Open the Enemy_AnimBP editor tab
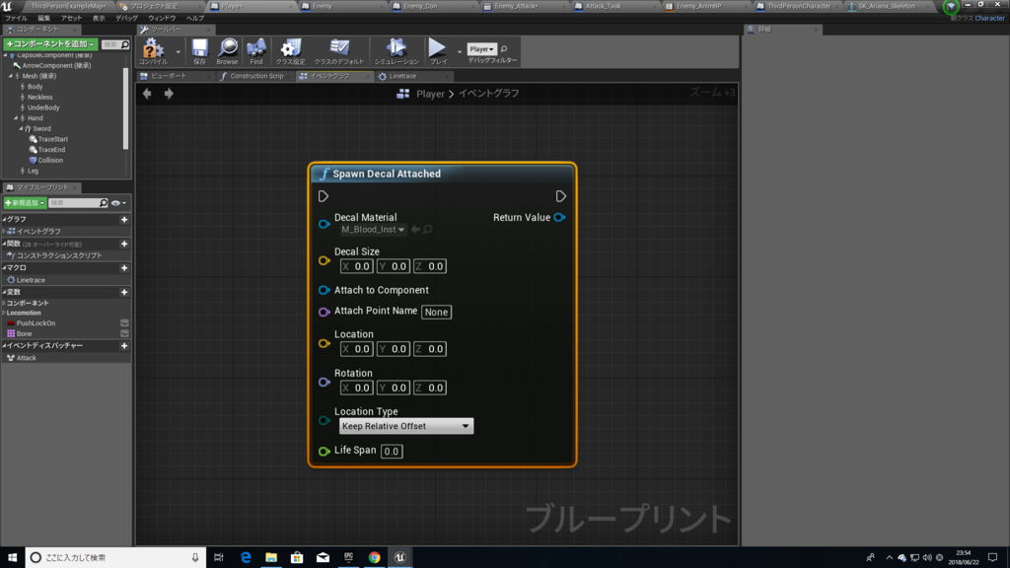This screenshot has height=568, width=1010. pyautogui.click(x=699, y=6)
